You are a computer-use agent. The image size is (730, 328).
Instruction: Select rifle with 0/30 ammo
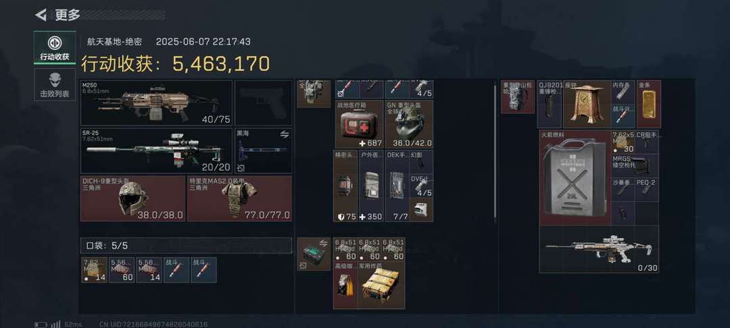click(599, 250)
